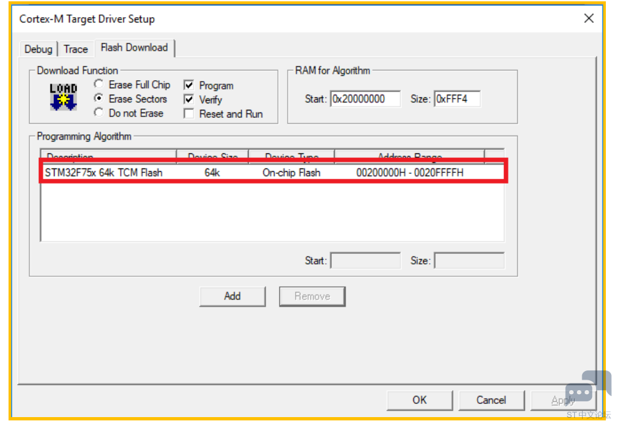Uncheck the Program checkbox
Image resolution: width=617 pixels, height=425 pixels.
coord(189,86)
